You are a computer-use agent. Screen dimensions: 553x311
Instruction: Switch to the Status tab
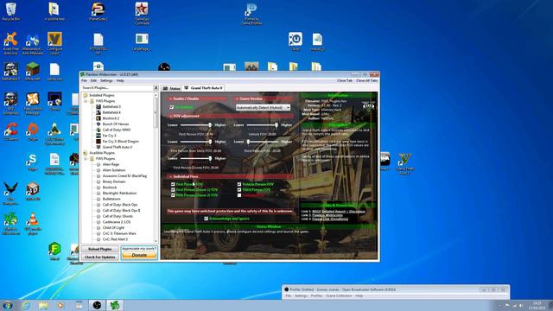click(x=171, y=88)
